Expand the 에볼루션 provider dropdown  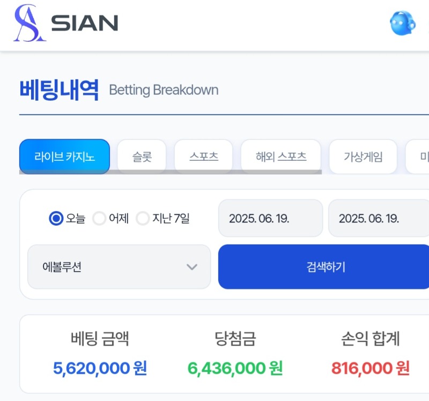119,266
